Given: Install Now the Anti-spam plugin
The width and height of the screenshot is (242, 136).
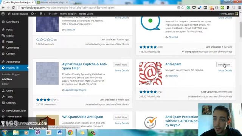Looking at the screenshot, I should 224,65.
